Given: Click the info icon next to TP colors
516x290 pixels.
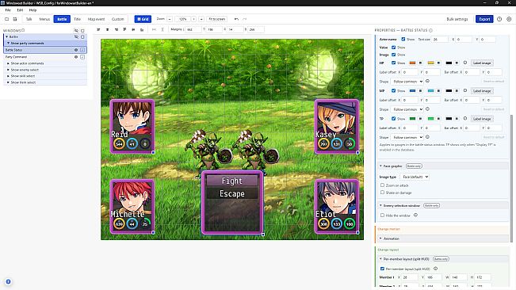Looking at the screenshot, I should (x=465, y=118).
